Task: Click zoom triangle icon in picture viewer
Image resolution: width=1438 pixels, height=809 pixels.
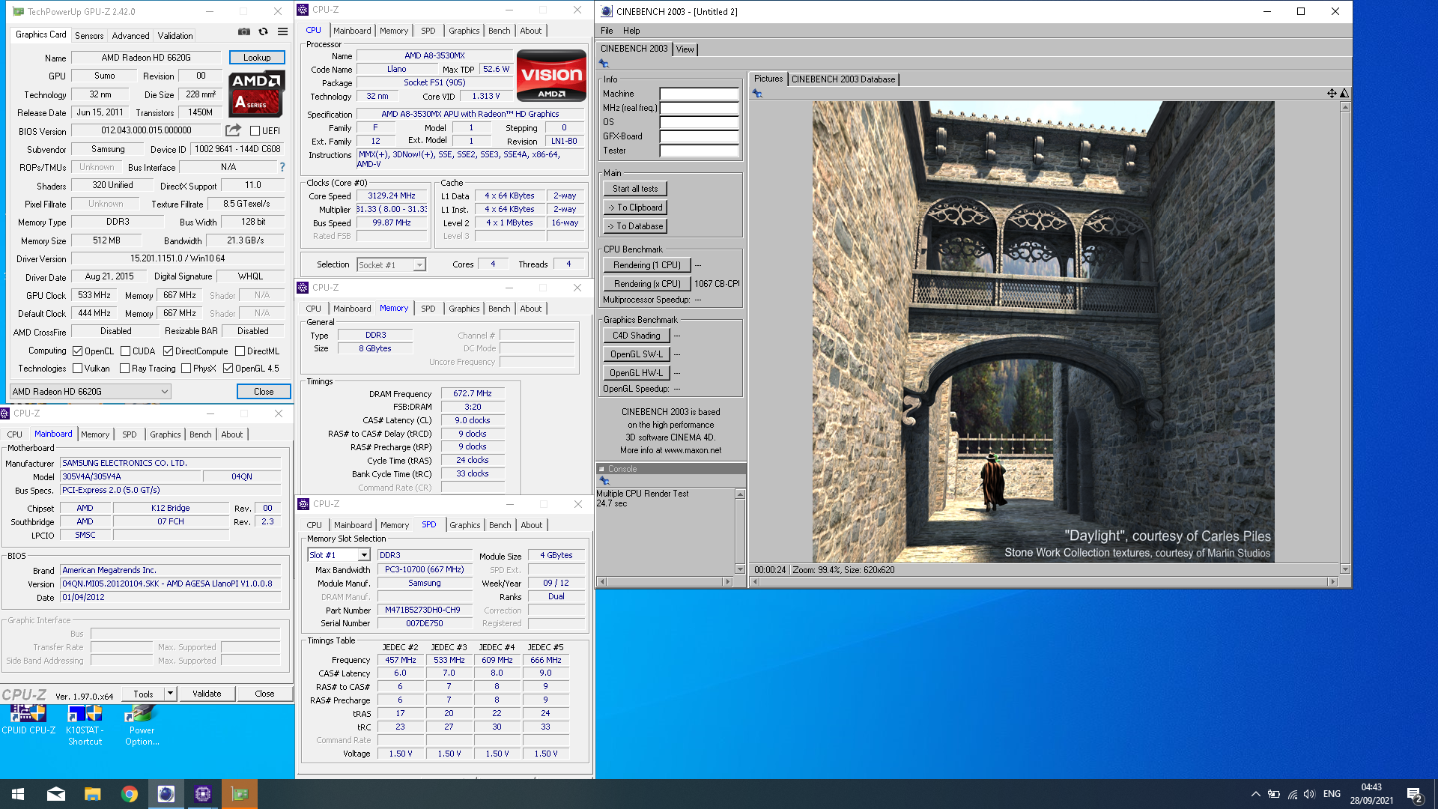Action: 1344,94
